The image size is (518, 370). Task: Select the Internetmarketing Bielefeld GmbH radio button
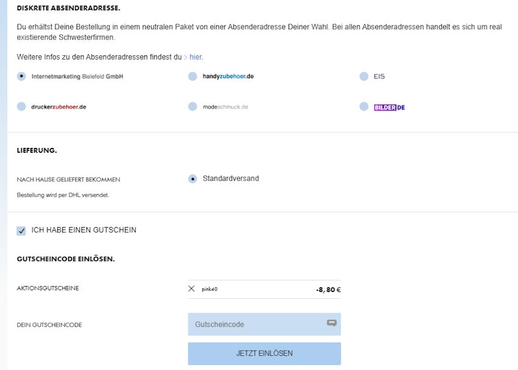click(22, 76)
